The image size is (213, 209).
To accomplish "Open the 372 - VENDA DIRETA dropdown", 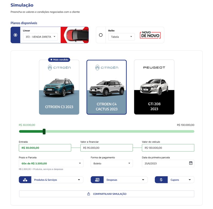I will pyautogui.click(x=40, y=37).
